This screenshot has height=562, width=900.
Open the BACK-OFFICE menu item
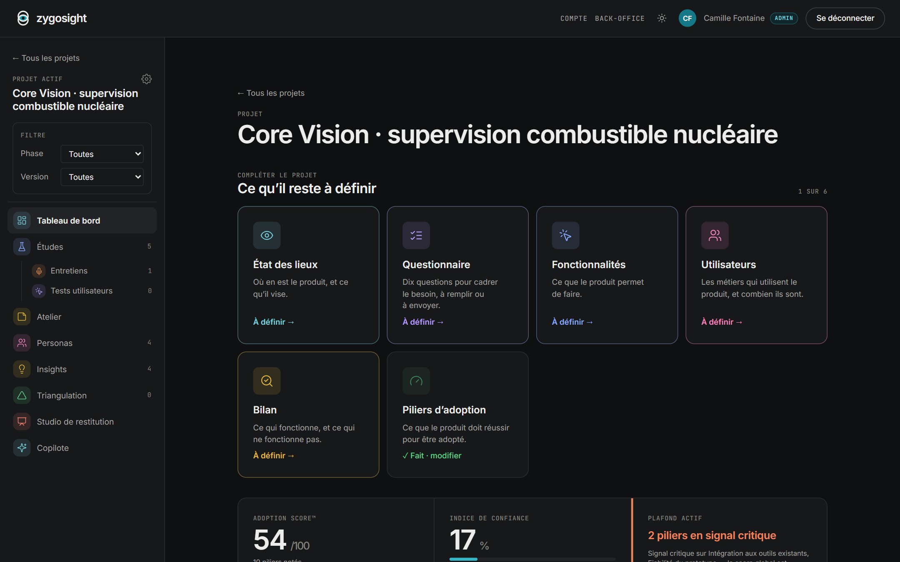620,18
